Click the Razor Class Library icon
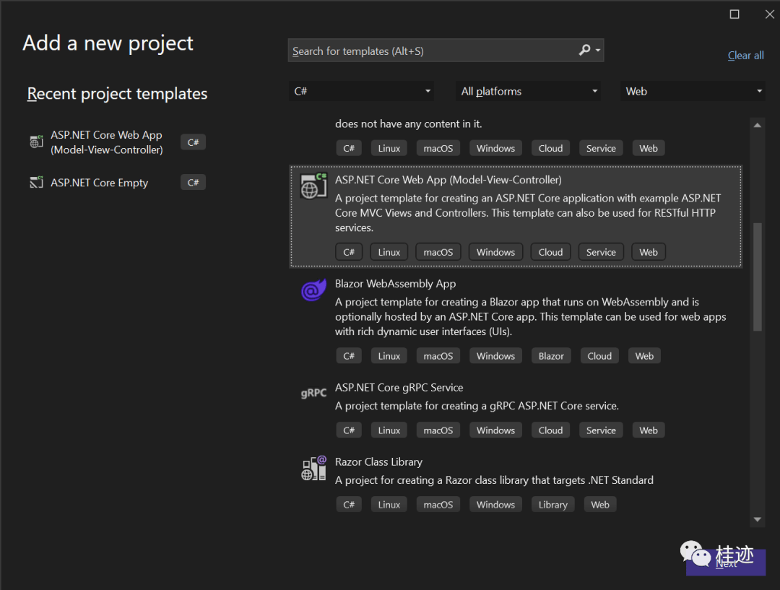 [x=313, y=469]
